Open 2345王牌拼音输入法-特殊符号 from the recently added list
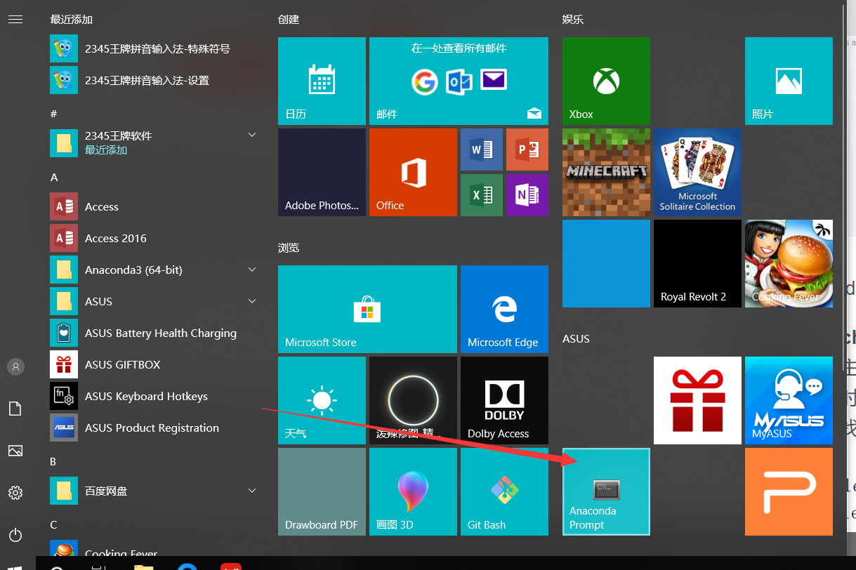 coord(155,48)
